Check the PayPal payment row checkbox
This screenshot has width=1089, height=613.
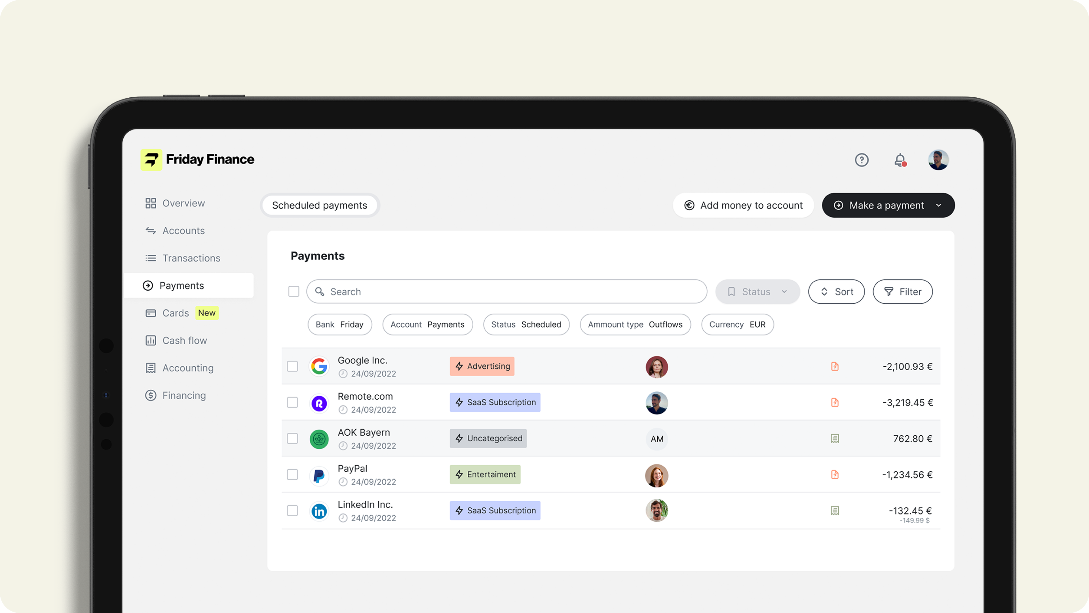click(x=293, y=474)
